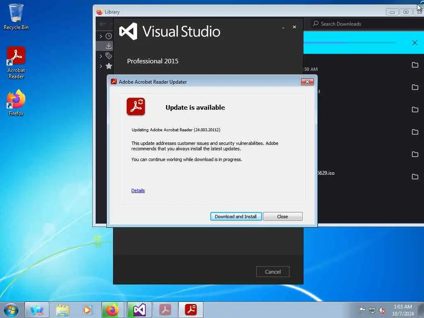The image size is (424, 318).
Task: Open Acrobat Reader desktop shortcut
Action: tap(16, 63)
